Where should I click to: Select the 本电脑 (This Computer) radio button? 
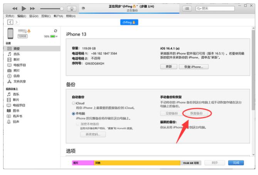[x=73, y=114]
